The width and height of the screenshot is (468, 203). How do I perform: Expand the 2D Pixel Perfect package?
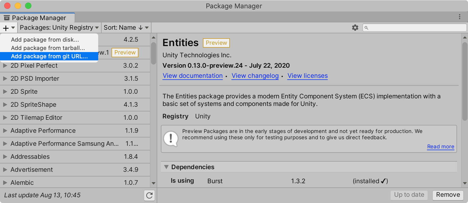coord(5,66)
